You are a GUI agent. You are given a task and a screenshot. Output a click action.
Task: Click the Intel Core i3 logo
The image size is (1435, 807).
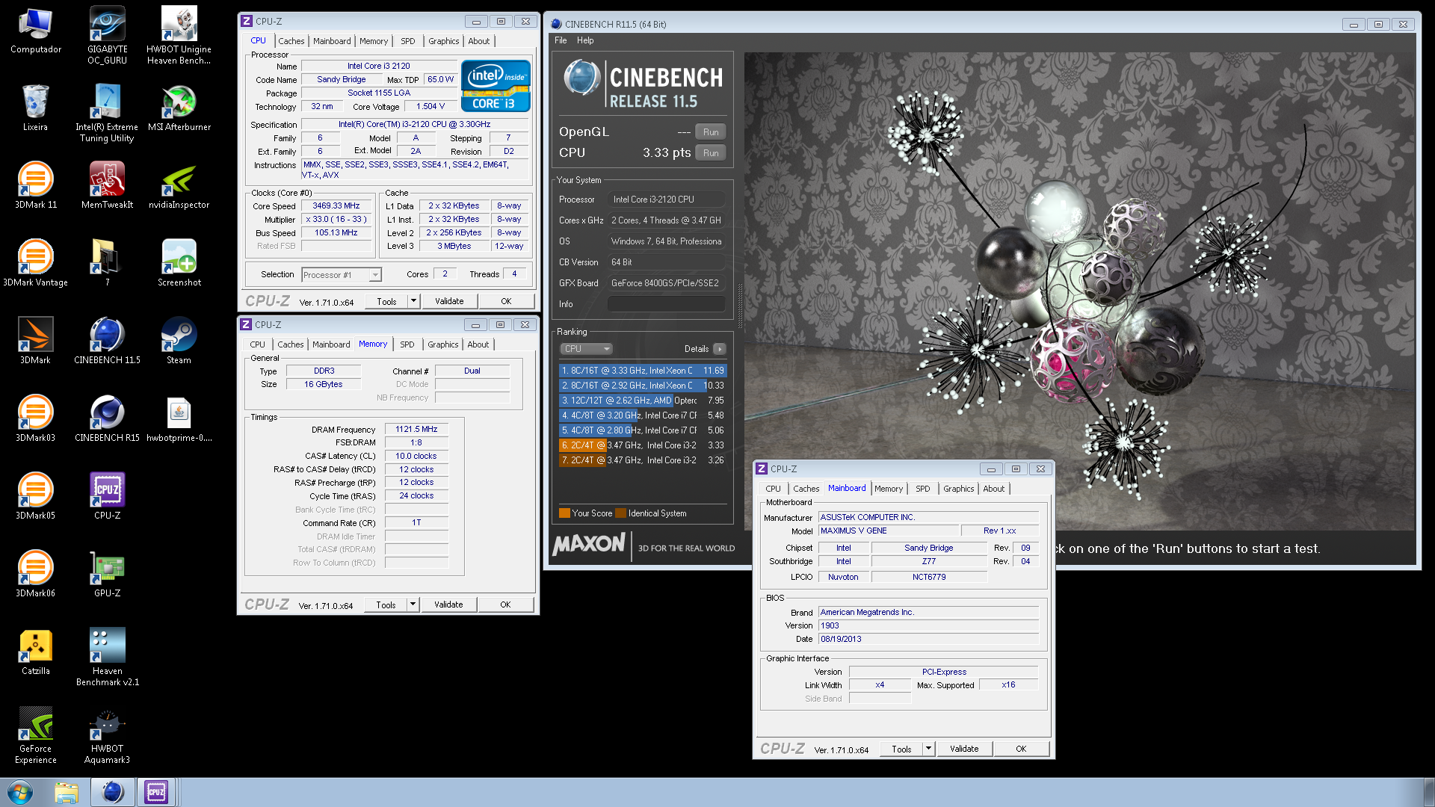[x=496, y=86]
